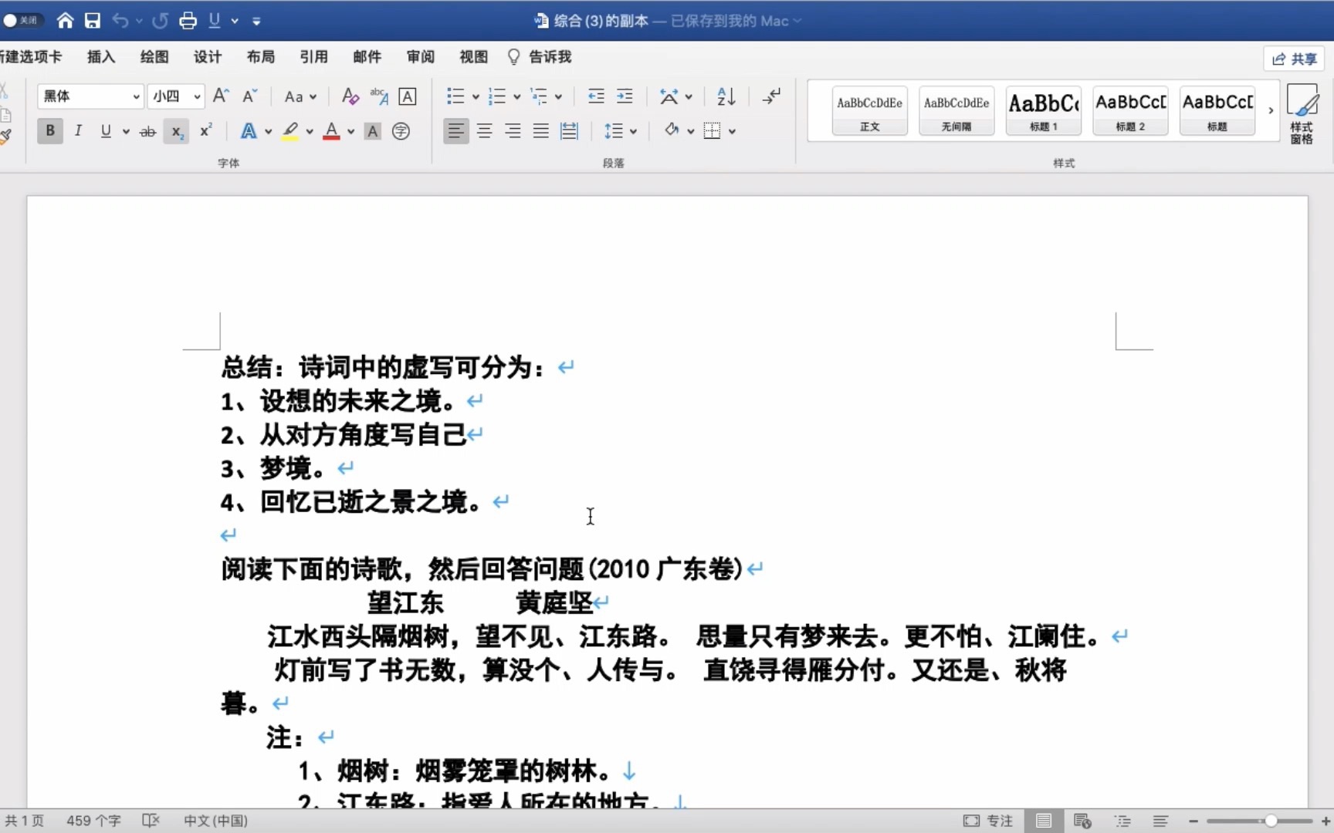Open the line spacing dropdown
The width and height of the screenshot is (1334, 833).
621,131
